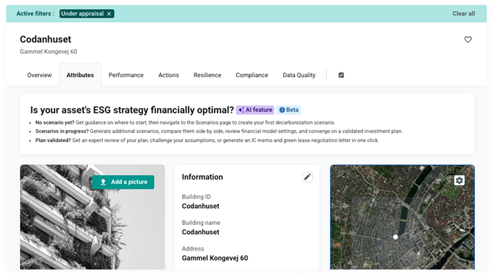The image size is (493, 277).
Task: Open map settings gear icon
Action: pos(459,180)
